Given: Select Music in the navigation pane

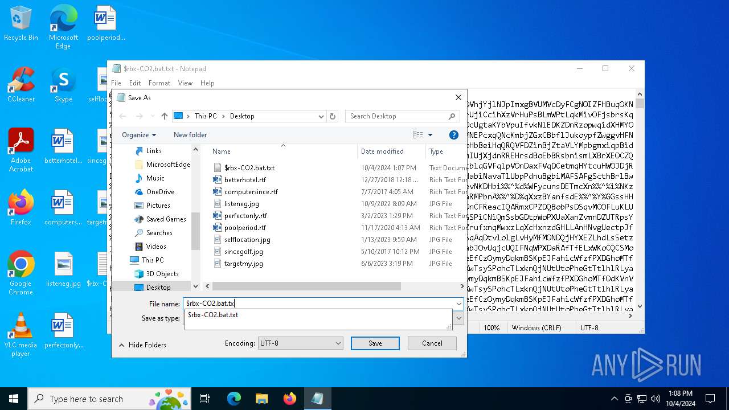Looking at the screenshot, I should tap(155, 178).
